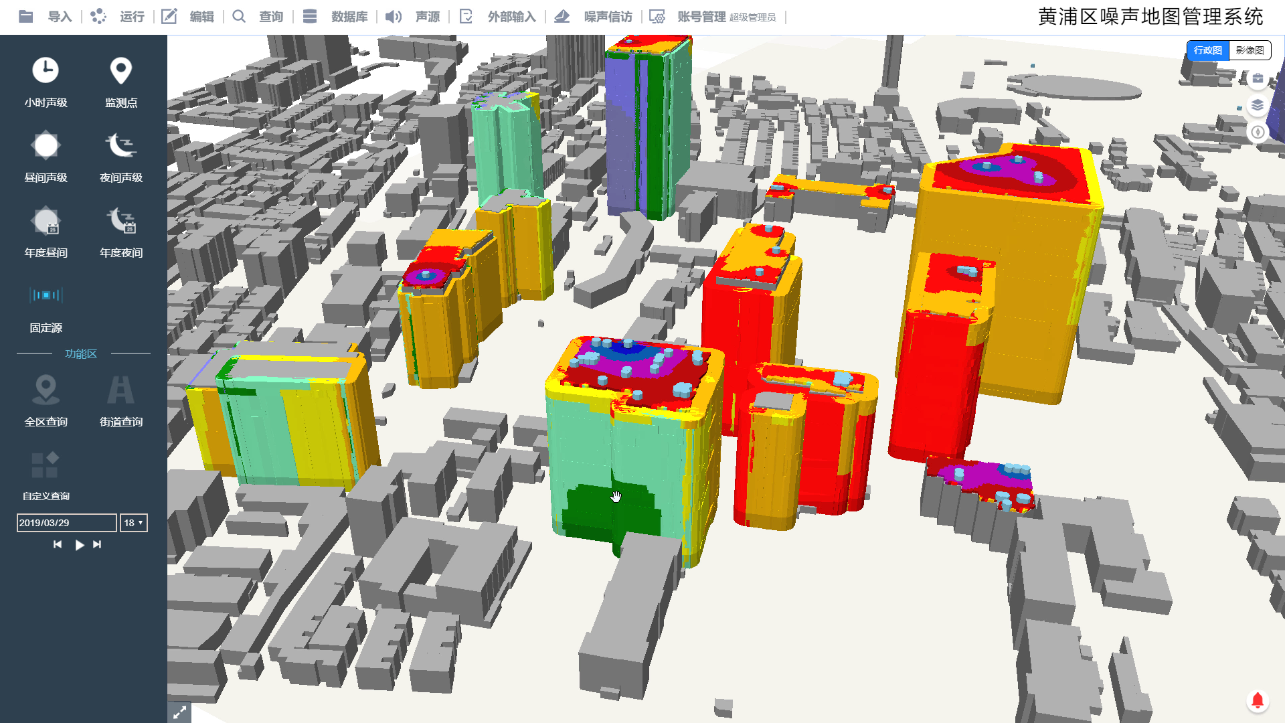Open the 噪声信访 noise complaints menu
Viewport: 1285px width, 723px height.
608,17
